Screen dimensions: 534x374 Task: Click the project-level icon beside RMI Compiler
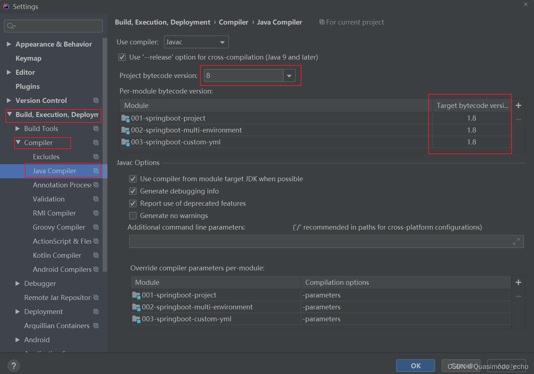click(96, 213)
